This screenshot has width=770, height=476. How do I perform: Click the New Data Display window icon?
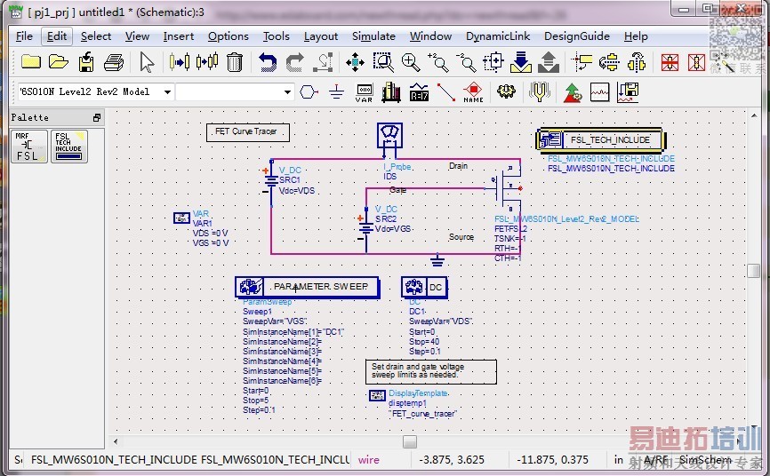tap(600, 92)
